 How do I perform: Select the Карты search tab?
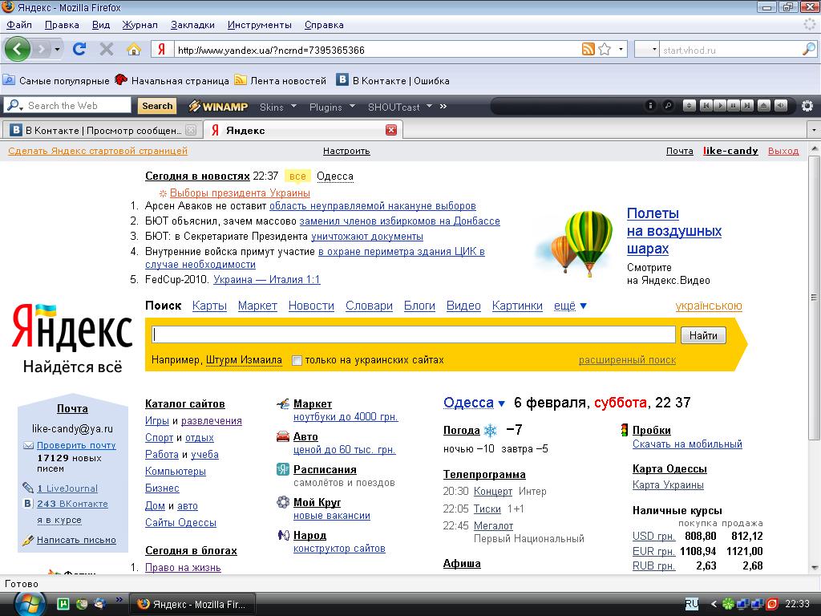[x=209, y=306]
